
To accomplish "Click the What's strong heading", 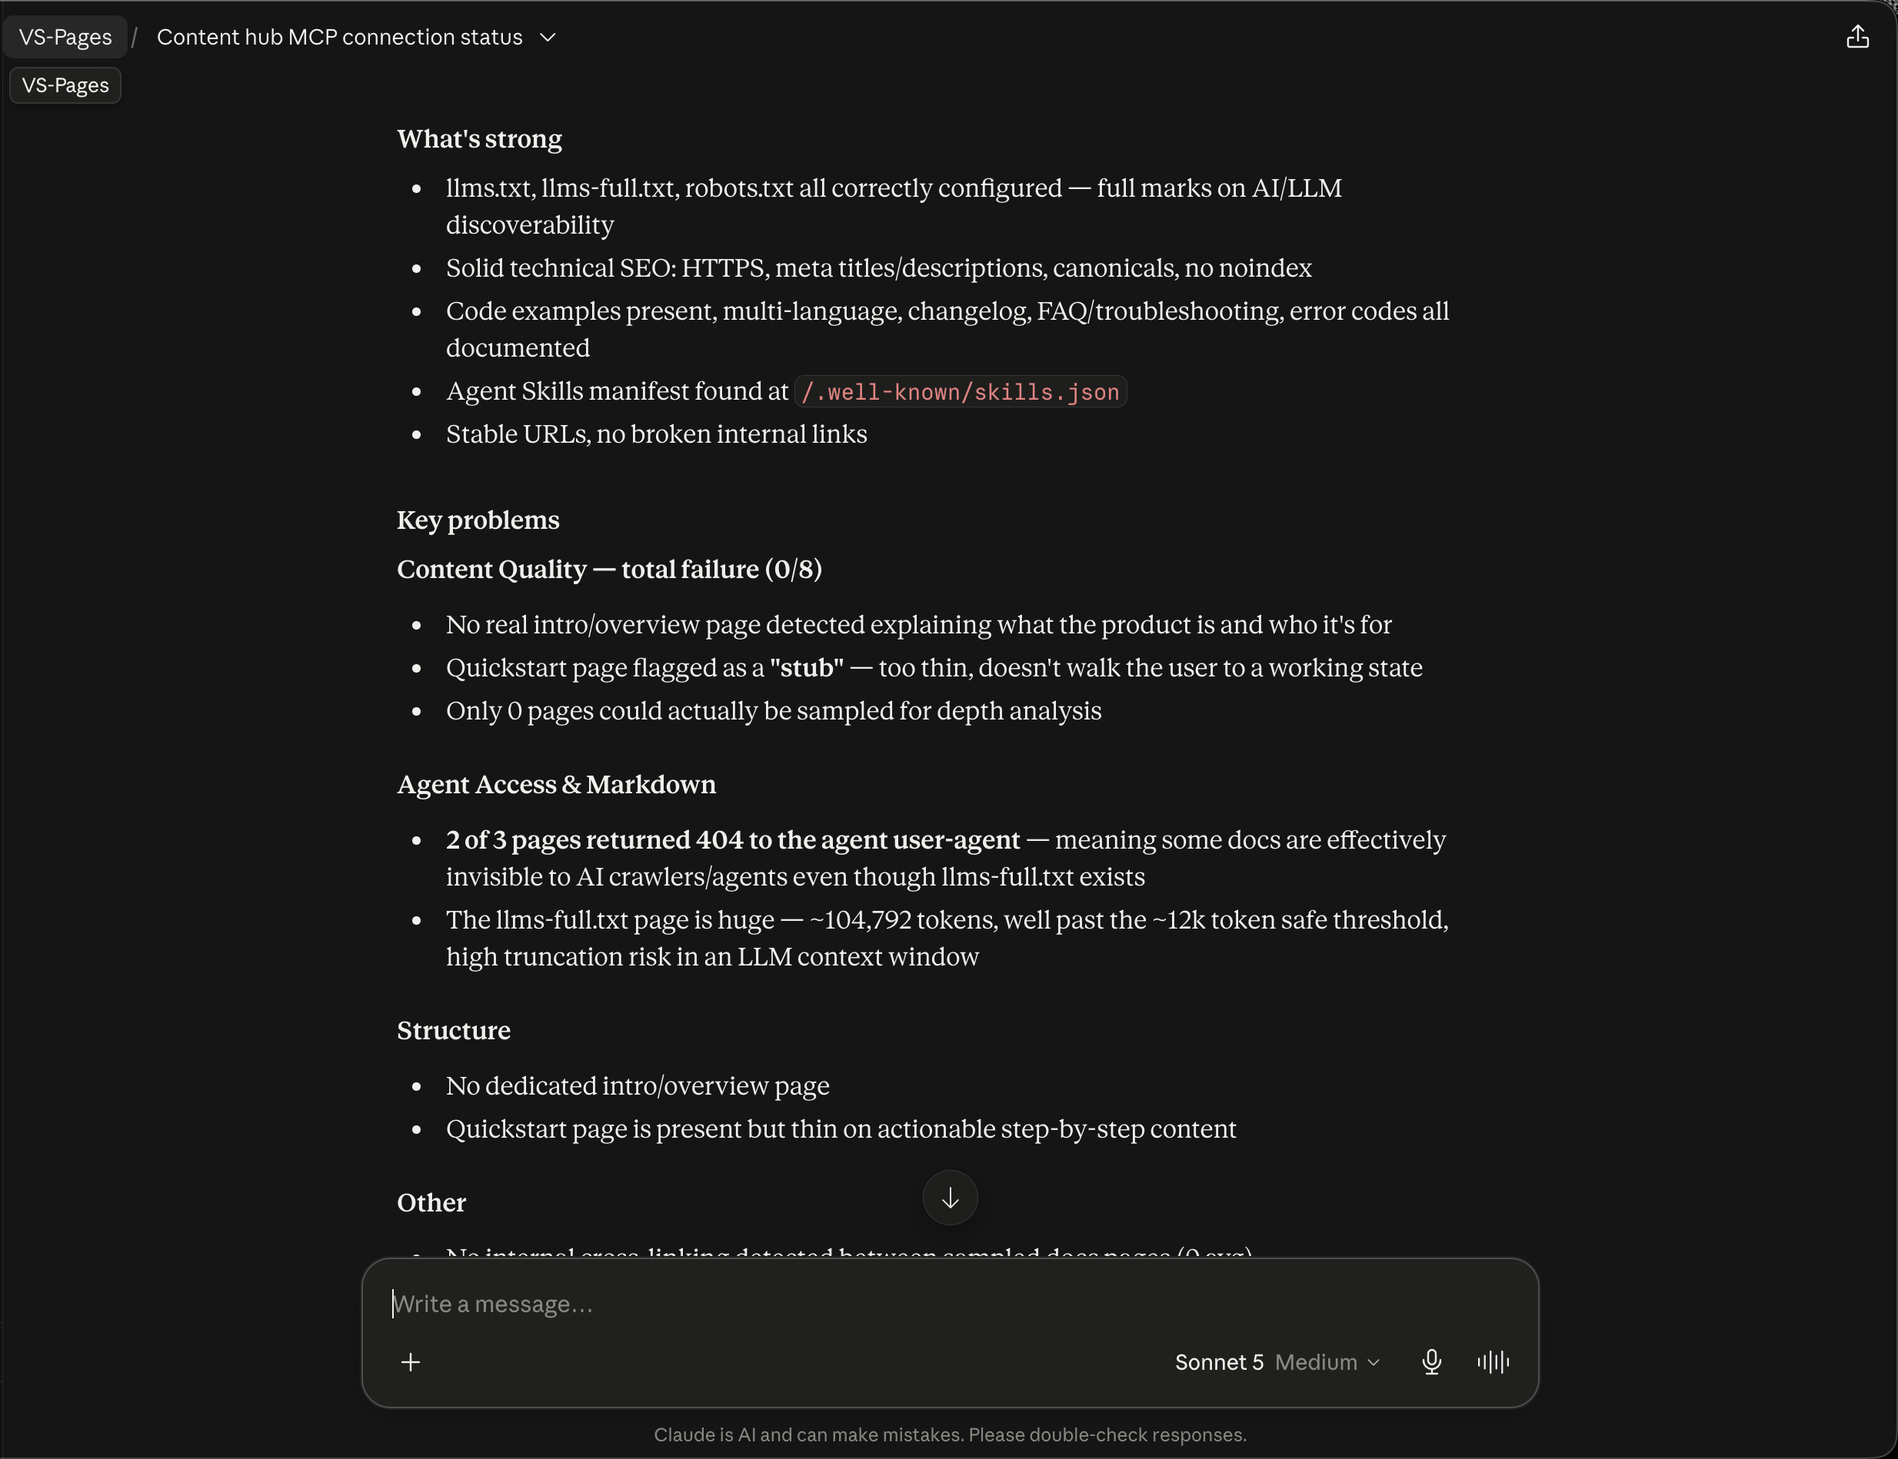I will coord(479,139).
